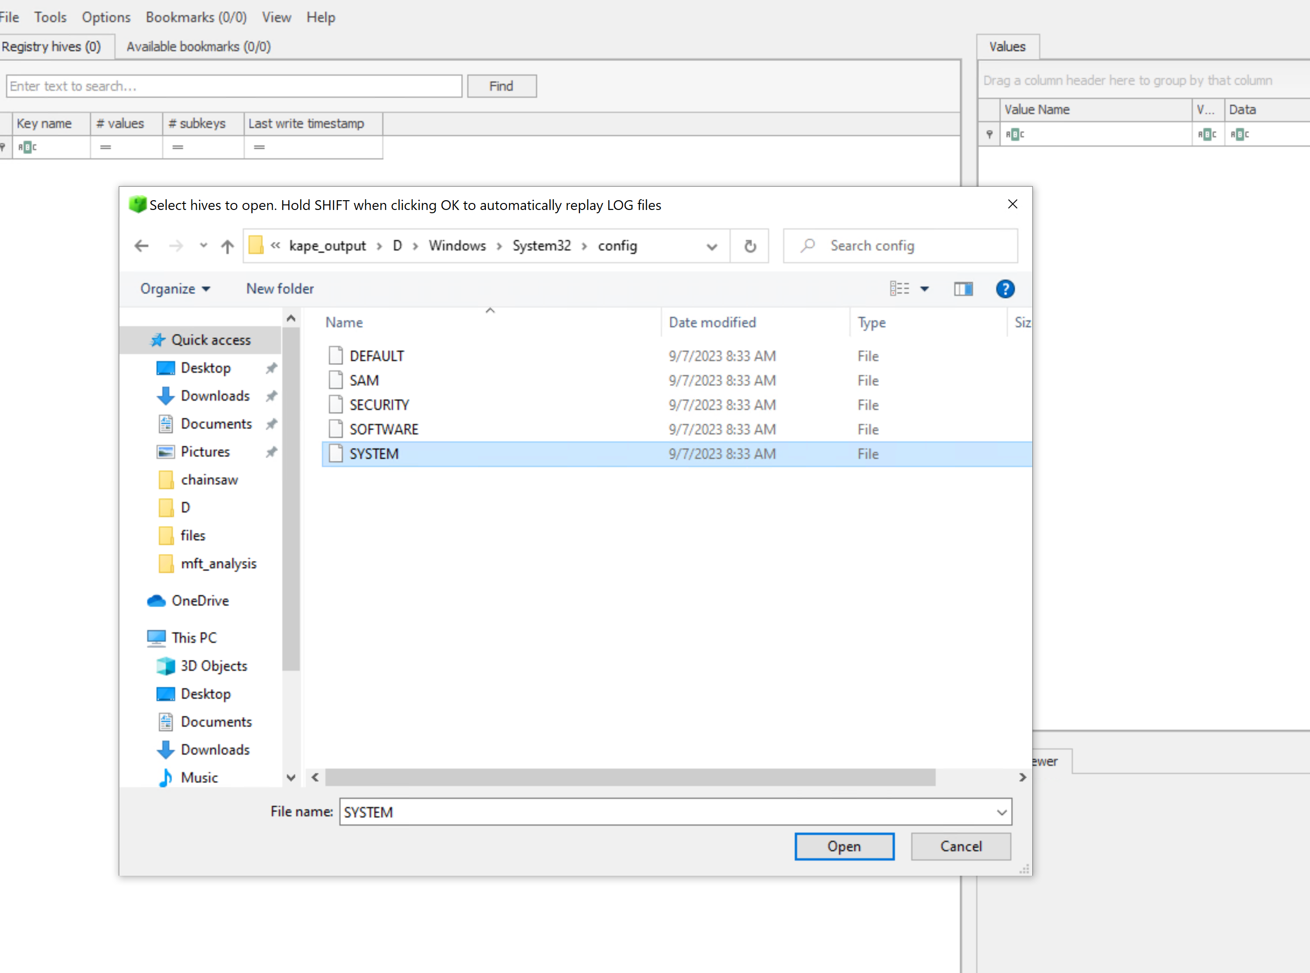Cancel the hive selection dialog

point(961,846)
